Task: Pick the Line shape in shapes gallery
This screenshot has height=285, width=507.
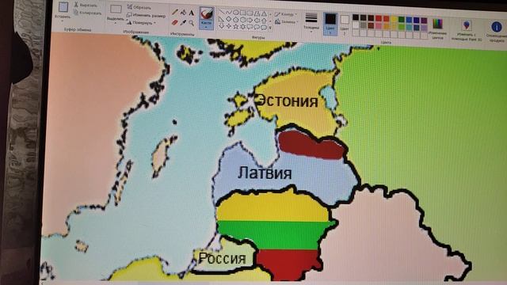Action: [x=222, y=13]
